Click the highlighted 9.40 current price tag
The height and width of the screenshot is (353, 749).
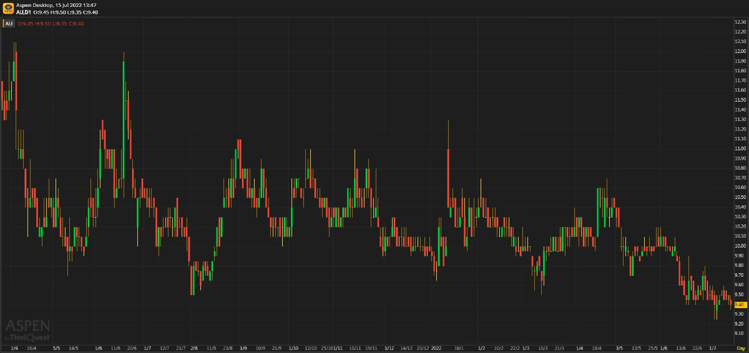point(740,304)
